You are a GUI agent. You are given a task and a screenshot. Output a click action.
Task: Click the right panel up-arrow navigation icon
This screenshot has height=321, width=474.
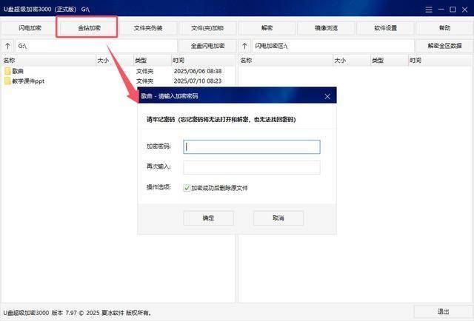245,46
